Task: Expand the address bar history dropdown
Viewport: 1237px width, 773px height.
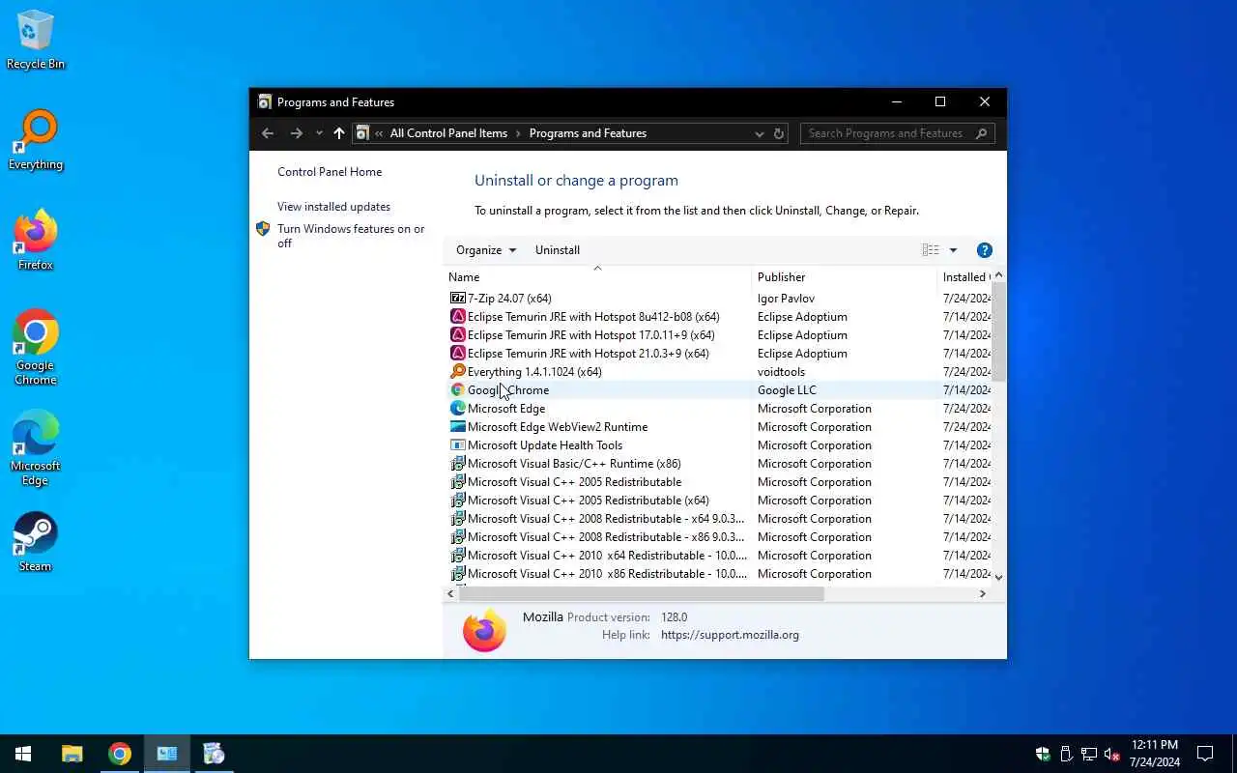Action: (x=759, y=133)
